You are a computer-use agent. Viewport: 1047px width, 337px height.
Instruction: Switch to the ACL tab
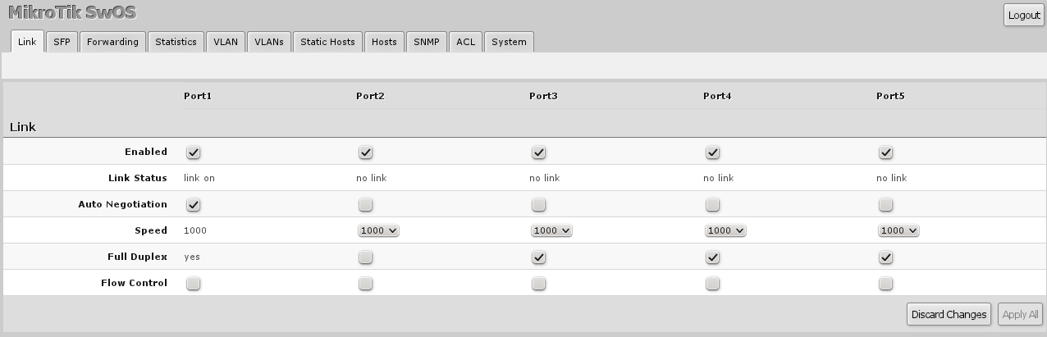pyautogui.click(x=465, y=42)
